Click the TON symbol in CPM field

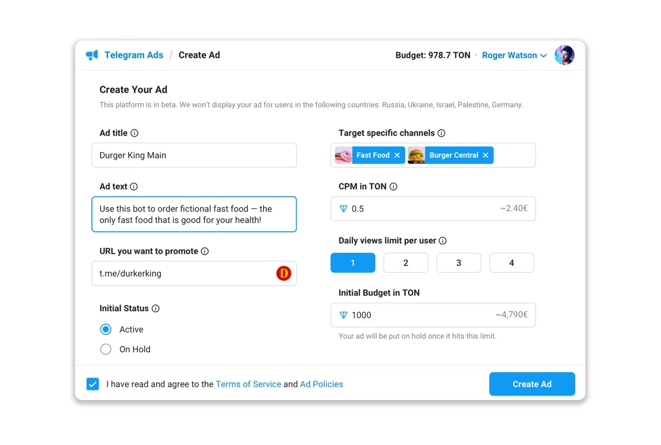[344, 208]
